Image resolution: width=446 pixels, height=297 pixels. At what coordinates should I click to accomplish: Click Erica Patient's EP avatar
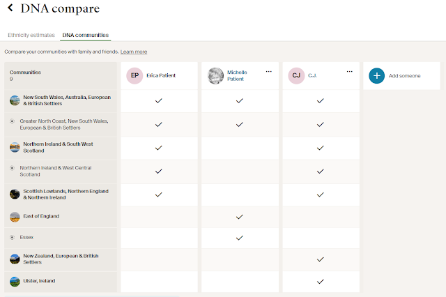point(134,75)
